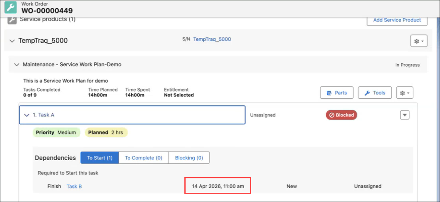This screenshot has width=440, height=202.
Task: Collapse the TempTraq_5000 section
Action: [x=12, y=41]
